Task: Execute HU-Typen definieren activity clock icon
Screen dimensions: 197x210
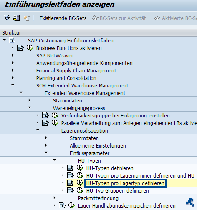Action: [80, 168]
